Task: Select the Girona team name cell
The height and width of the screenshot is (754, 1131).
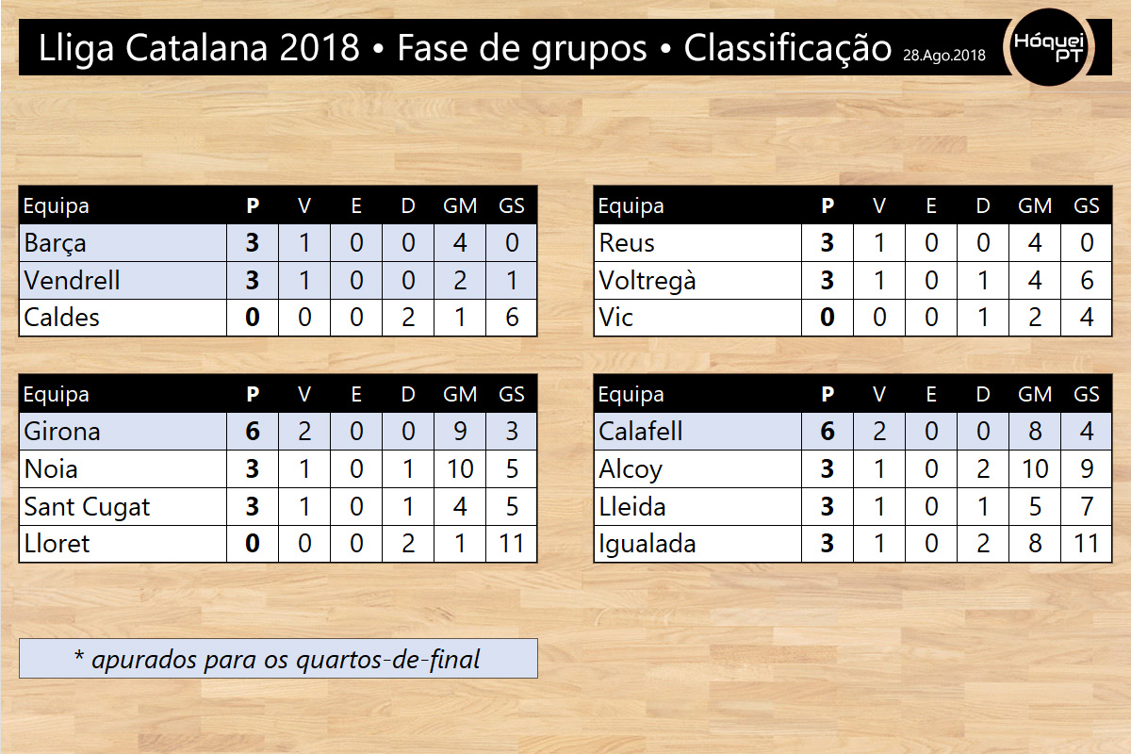Action: pyautogui.click(x=123, y=432)
